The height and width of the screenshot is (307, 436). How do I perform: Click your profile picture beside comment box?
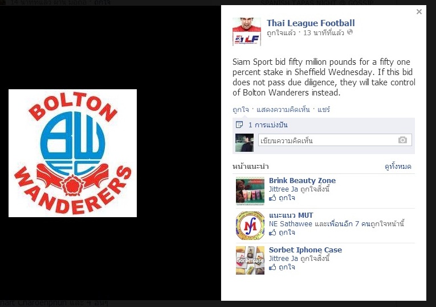[x=245, y=143]
